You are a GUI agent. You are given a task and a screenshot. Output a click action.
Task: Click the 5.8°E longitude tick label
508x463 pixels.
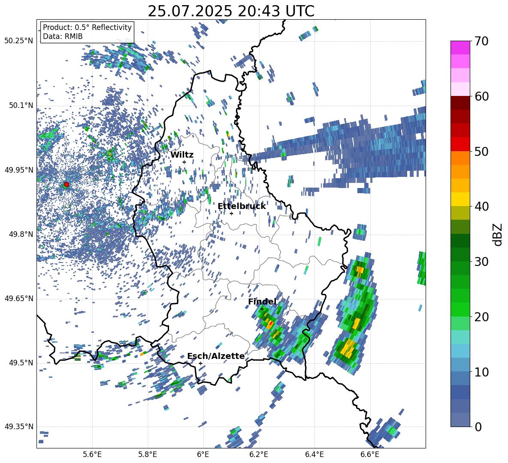(148, 454)
